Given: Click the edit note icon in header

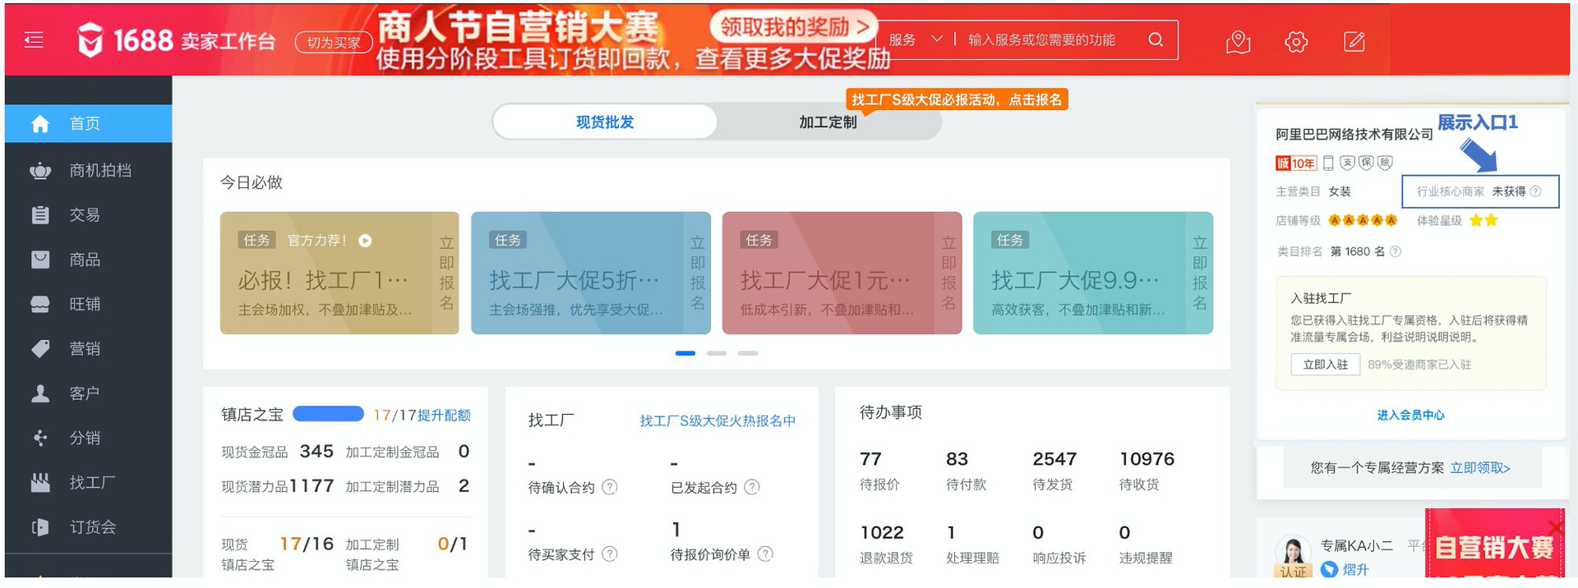Looking at the screenshot, I should pos(1354,41).
